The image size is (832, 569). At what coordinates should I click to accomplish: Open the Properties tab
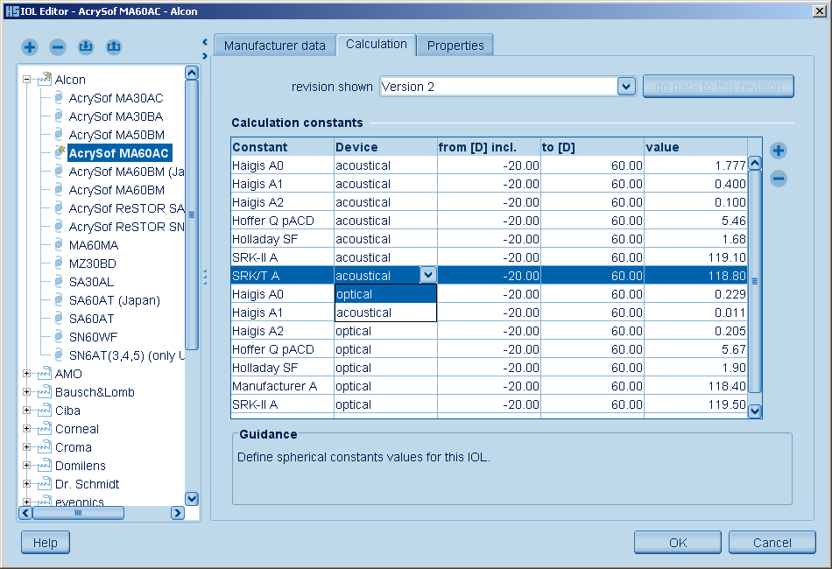pos(455,46)
